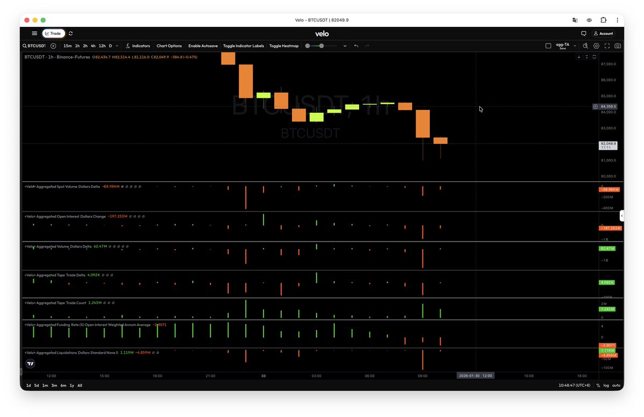644x417 pixels.
Task: Open the chat bubble icon near Account
Action: coord(584,33)
